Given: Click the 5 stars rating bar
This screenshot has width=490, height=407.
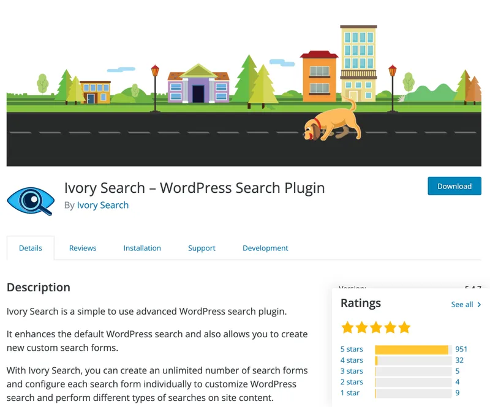Looking at the screenshot, I should [413, 350].
